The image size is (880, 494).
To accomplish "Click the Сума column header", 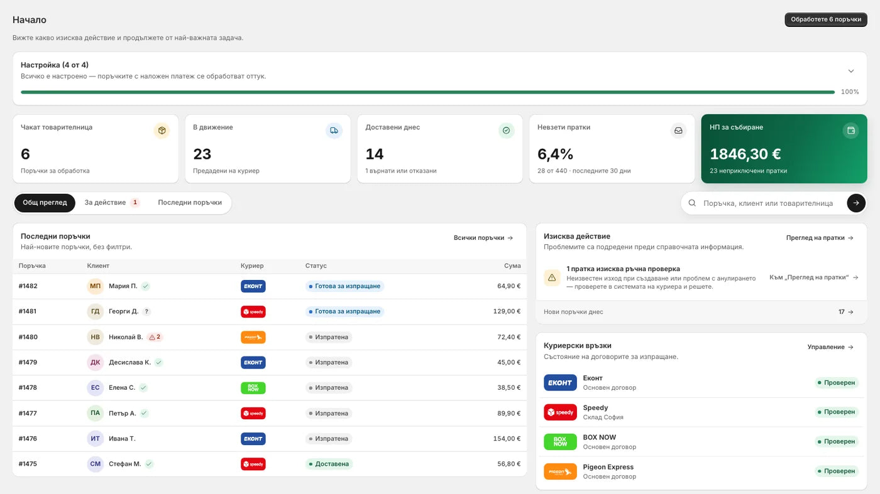I will [x=512, y=266].
